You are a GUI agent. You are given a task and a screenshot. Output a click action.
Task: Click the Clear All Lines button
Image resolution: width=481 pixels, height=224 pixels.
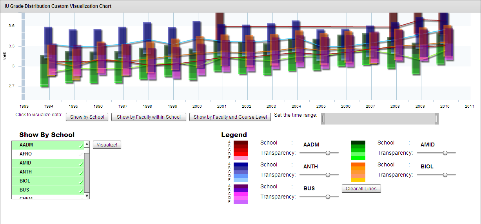[x=361, y=189]
